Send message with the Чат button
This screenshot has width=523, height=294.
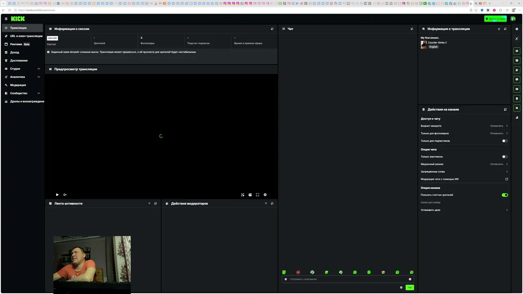(x=409, y=287)
